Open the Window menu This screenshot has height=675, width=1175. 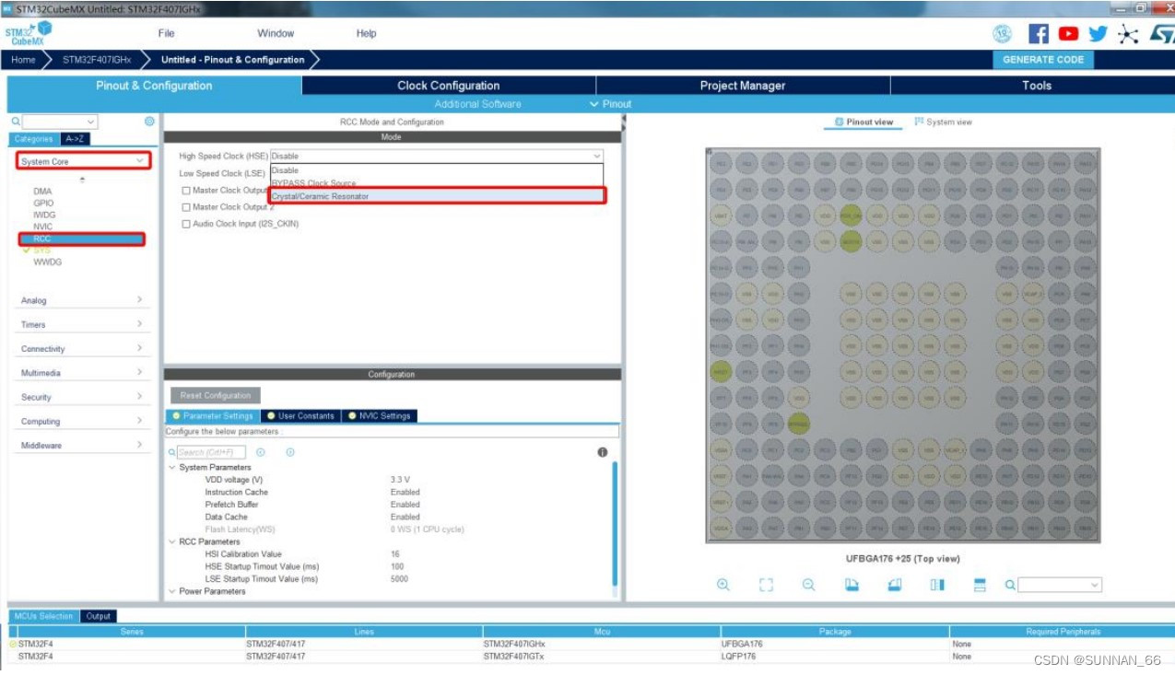click(x=276, y=33)
